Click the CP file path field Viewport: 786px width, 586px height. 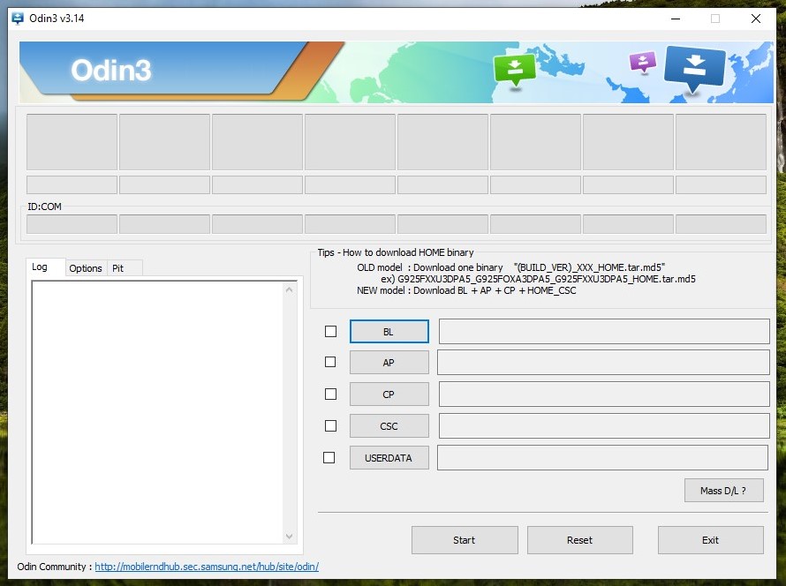click(x=604, y=394)
